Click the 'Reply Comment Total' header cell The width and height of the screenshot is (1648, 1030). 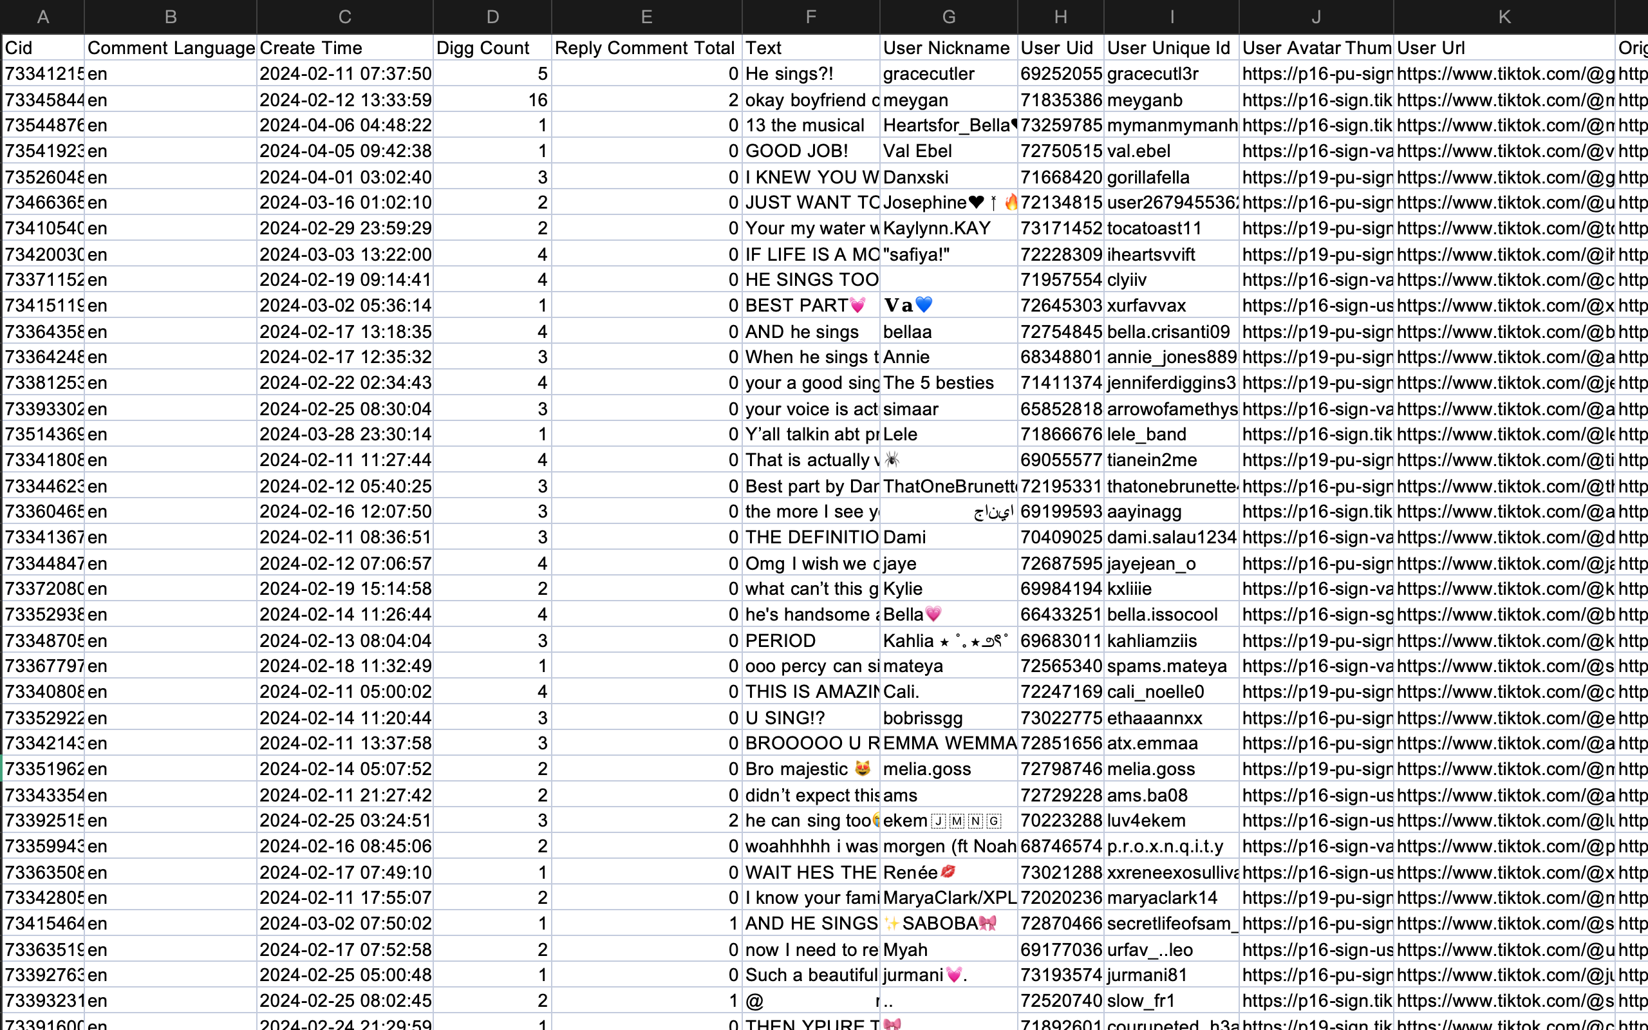pos(646,48)
